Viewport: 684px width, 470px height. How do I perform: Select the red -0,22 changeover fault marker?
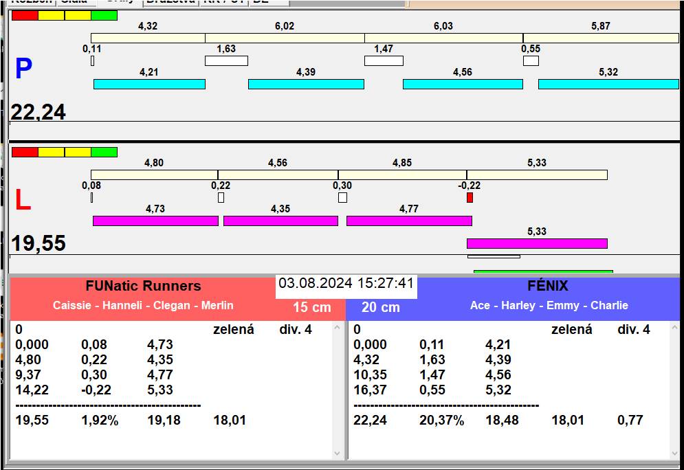[470, 198]
